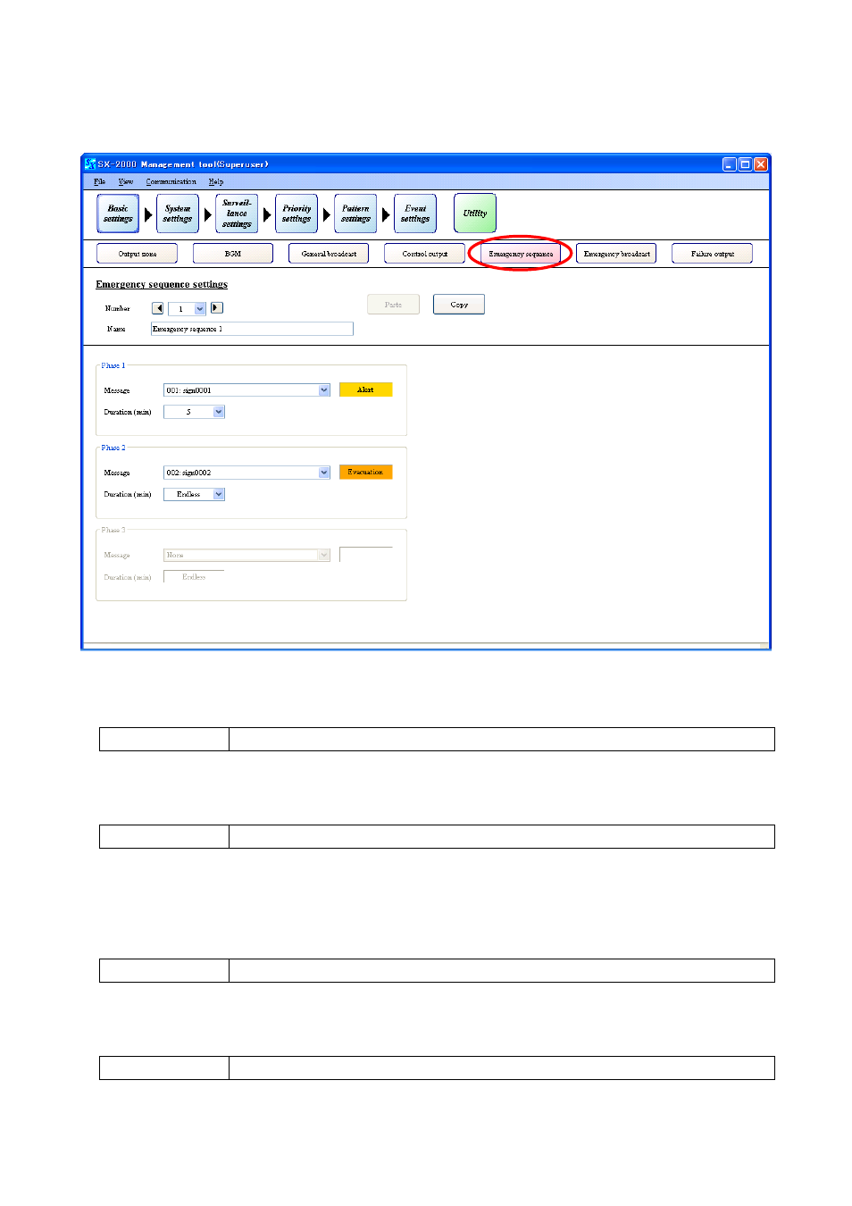Go to previous sequence number arrow
Image resolution: width=852 pixels, height=1206 pixels.
(x=158, y=308)
